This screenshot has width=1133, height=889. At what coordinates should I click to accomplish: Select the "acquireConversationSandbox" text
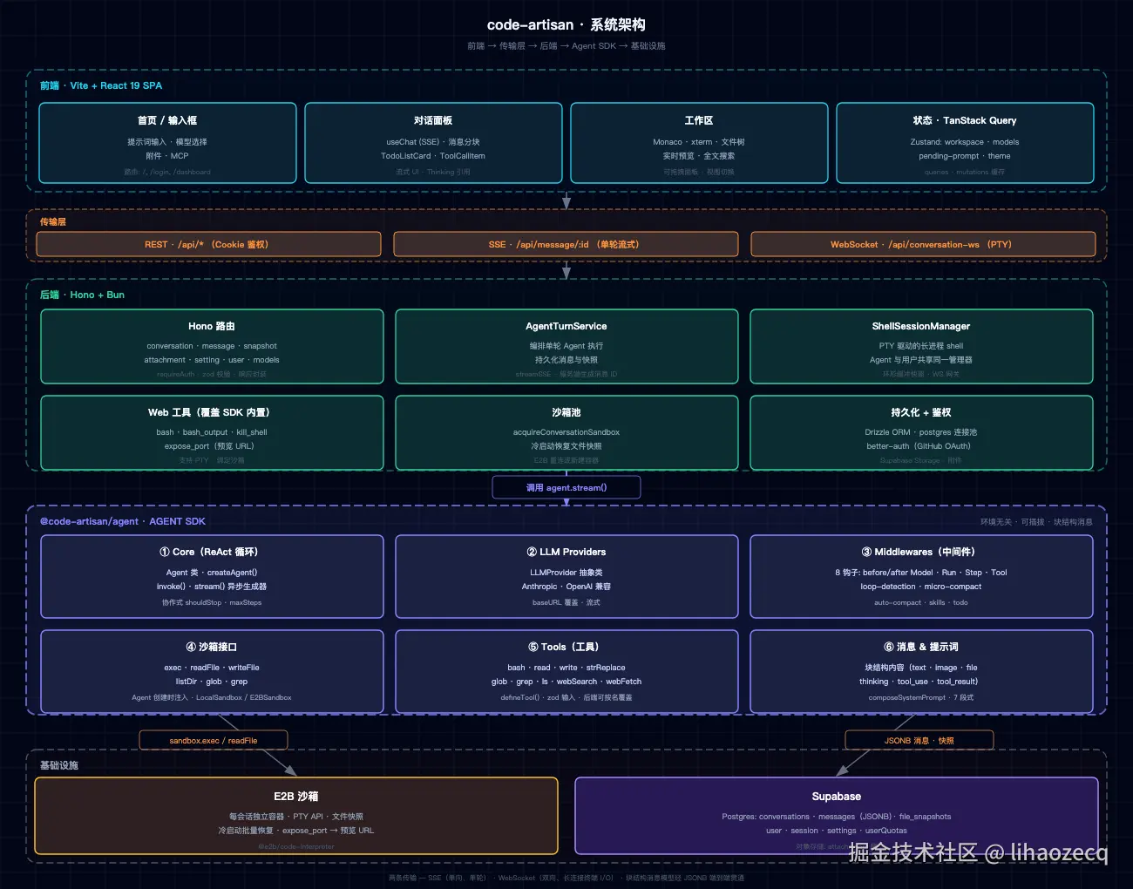(x=566, y=432)
